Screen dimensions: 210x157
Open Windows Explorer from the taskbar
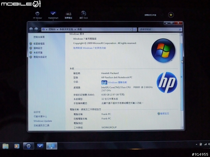click(6, 146)
